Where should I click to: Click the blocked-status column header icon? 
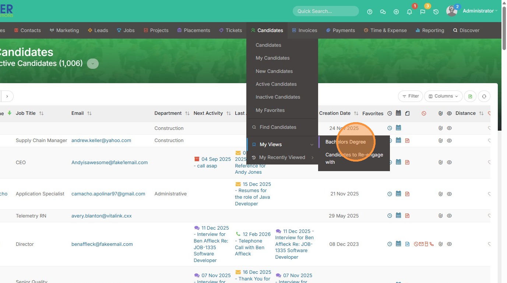[x=424, y=113]
